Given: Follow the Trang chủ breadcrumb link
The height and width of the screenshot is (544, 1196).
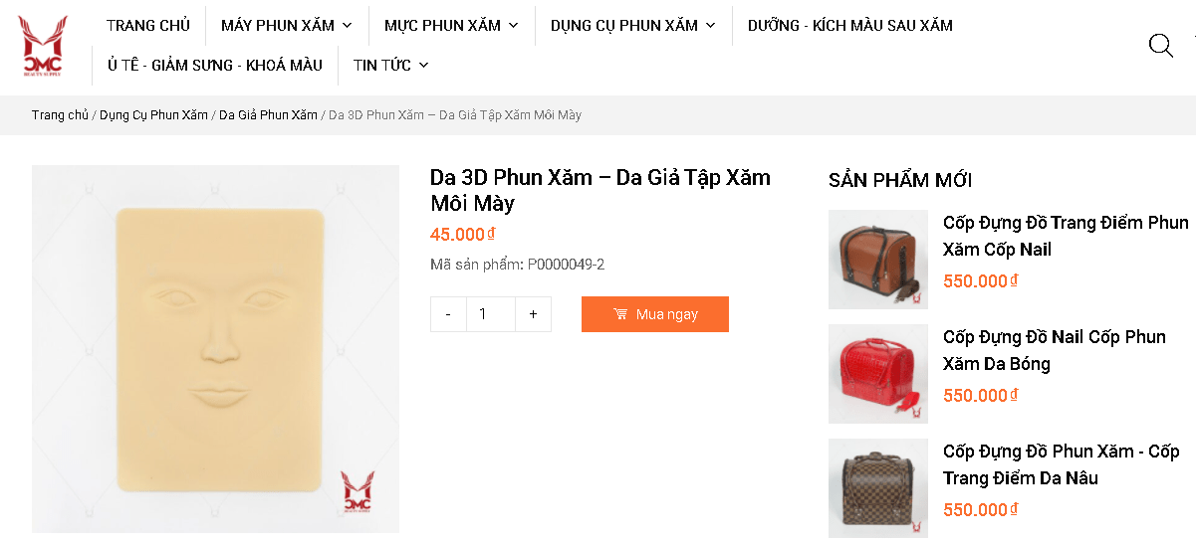Looking at the screenshot, I should 60,115.
